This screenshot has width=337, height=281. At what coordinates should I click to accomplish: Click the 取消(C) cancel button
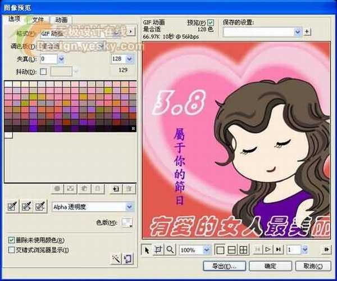click(x=313, y=266)
